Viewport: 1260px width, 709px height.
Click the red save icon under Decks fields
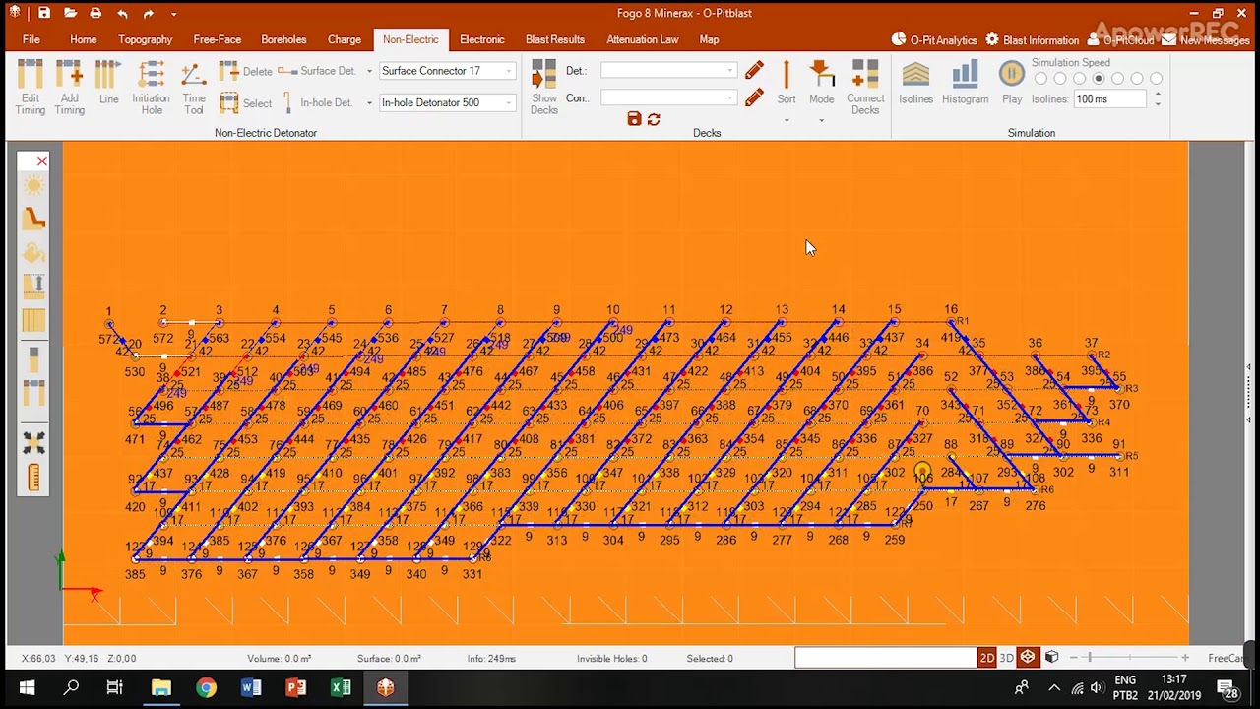(634, 119)
